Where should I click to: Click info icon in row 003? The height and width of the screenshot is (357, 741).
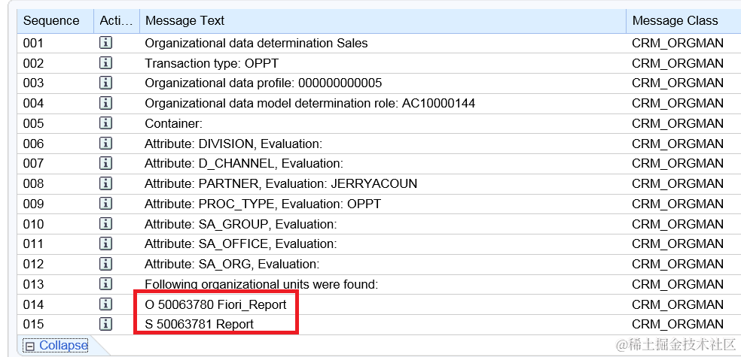click(x=105, y=83)
